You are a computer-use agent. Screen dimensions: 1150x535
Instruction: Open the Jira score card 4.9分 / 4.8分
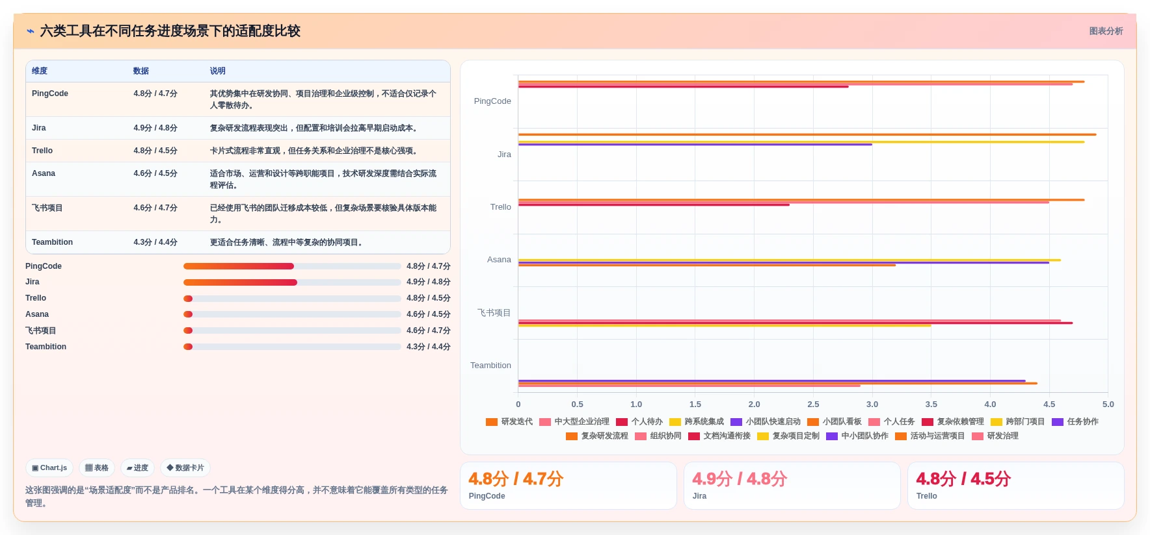pos(792,486)
